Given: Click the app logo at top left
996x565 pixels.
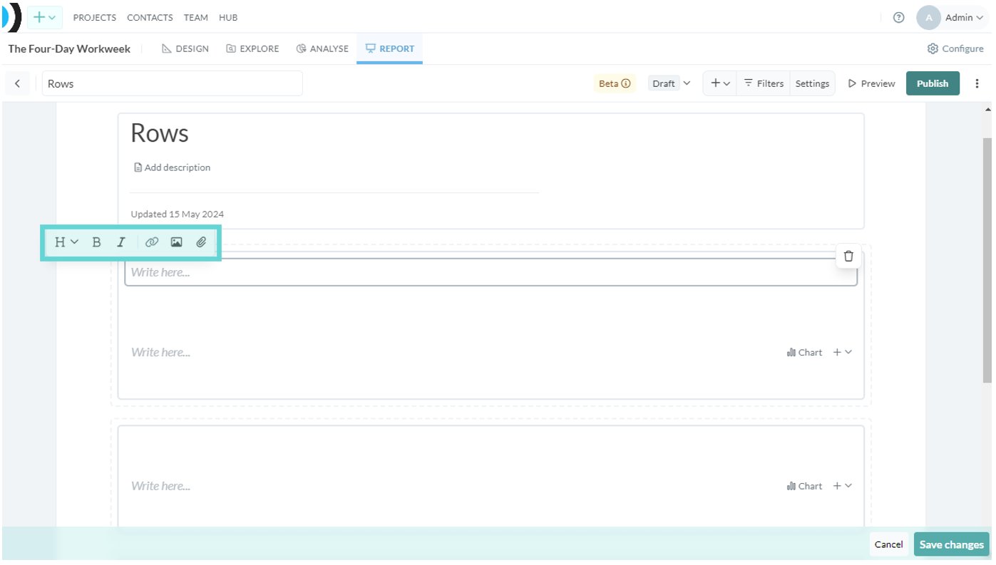Looking at the screenshot, I should [12, 17].
